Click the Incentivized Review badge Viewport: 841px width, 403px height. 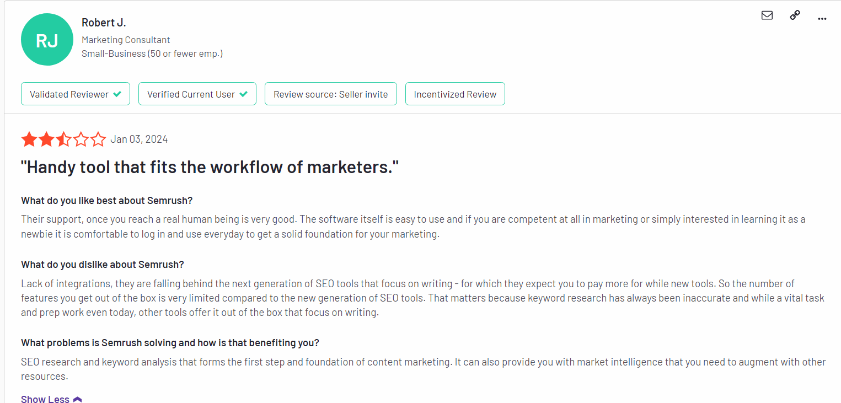455,94
